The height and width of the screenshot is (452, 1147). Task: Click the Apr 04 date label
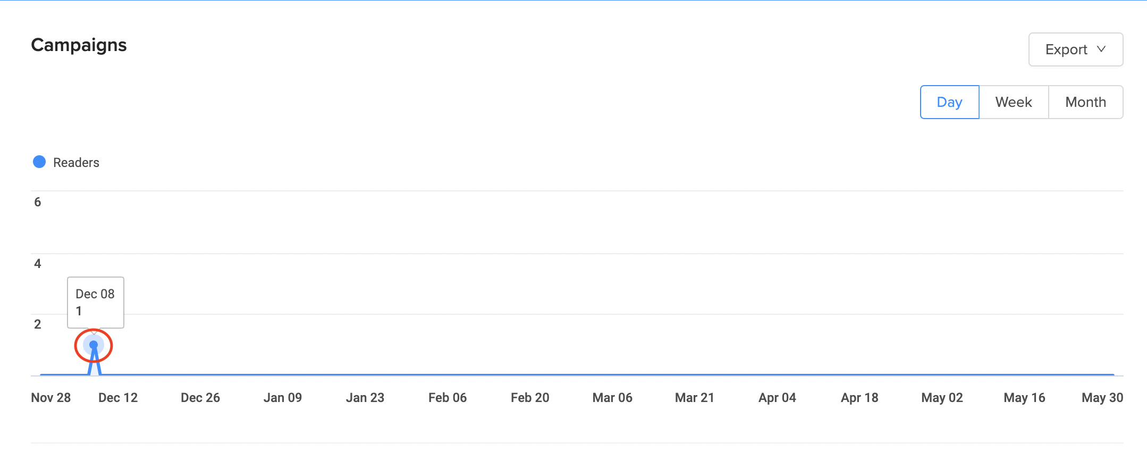777,398
